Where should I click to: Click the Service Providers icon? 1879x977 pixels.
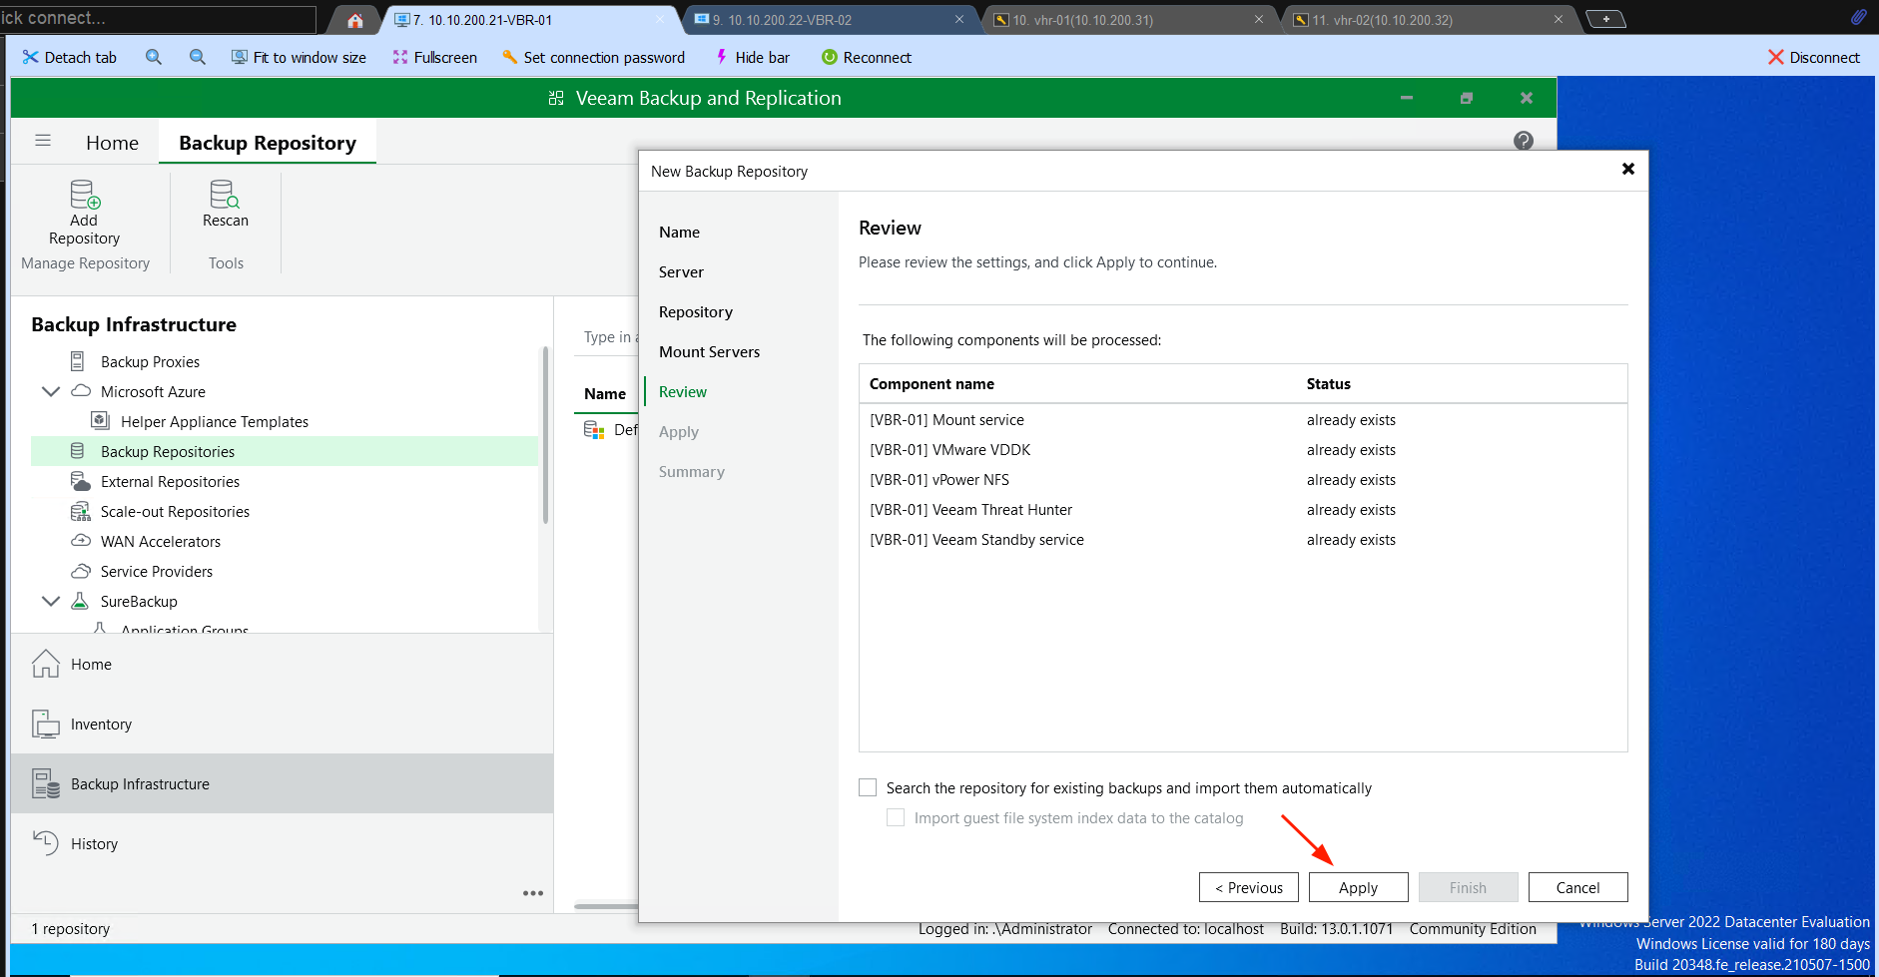(81, 571)
